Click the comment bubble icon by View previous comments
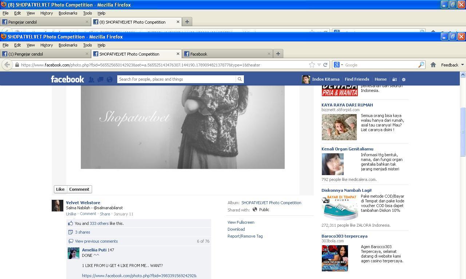466x279 pixels. [71, 241]
